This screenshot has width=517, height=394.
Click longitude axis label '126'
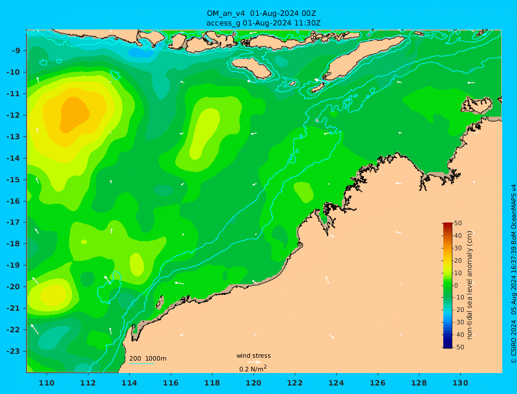coord(378,383)
